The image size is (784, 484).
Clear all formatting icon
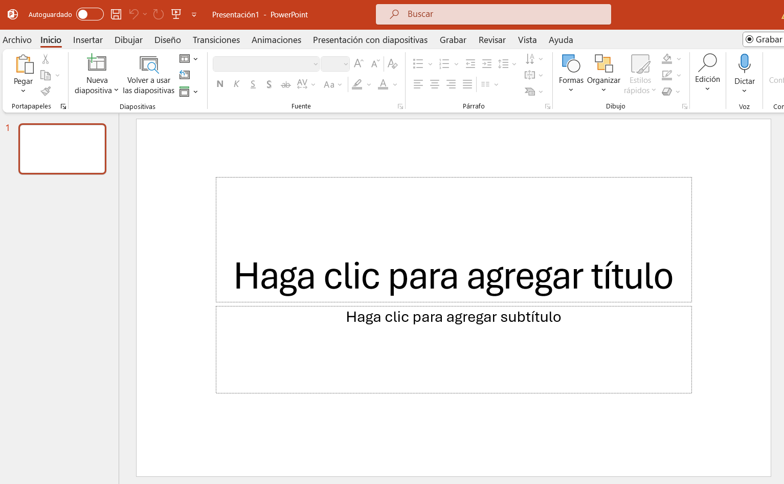coord(393,63)
